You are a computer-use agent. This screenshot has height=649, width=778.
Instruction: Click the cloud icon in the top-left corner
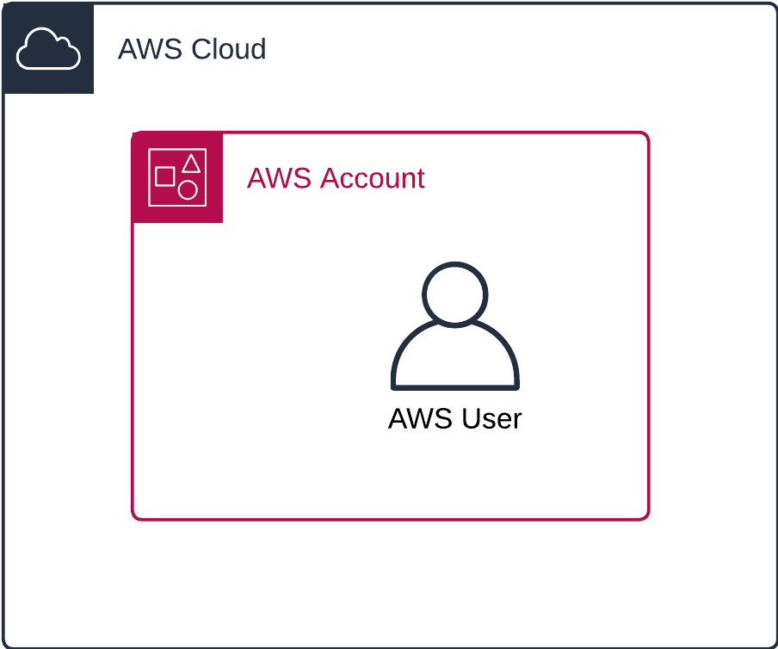click(48, 48)
